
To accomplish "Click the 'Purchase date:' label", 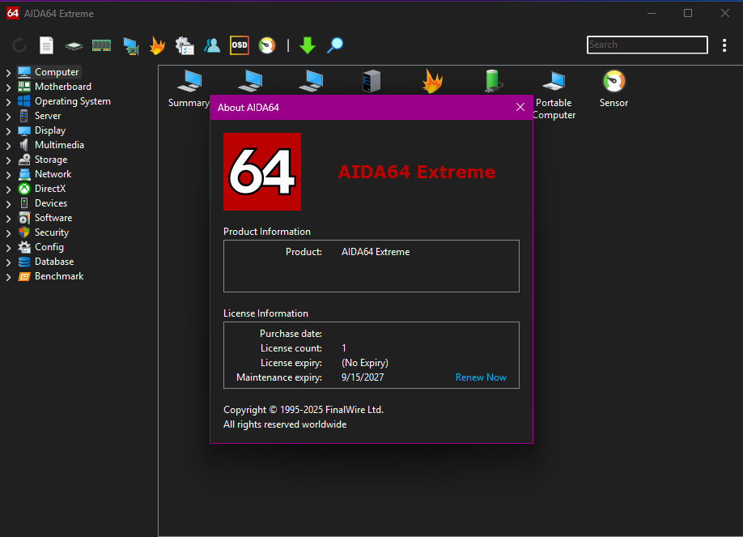I will pyautogui.click(x=291, y=334).
